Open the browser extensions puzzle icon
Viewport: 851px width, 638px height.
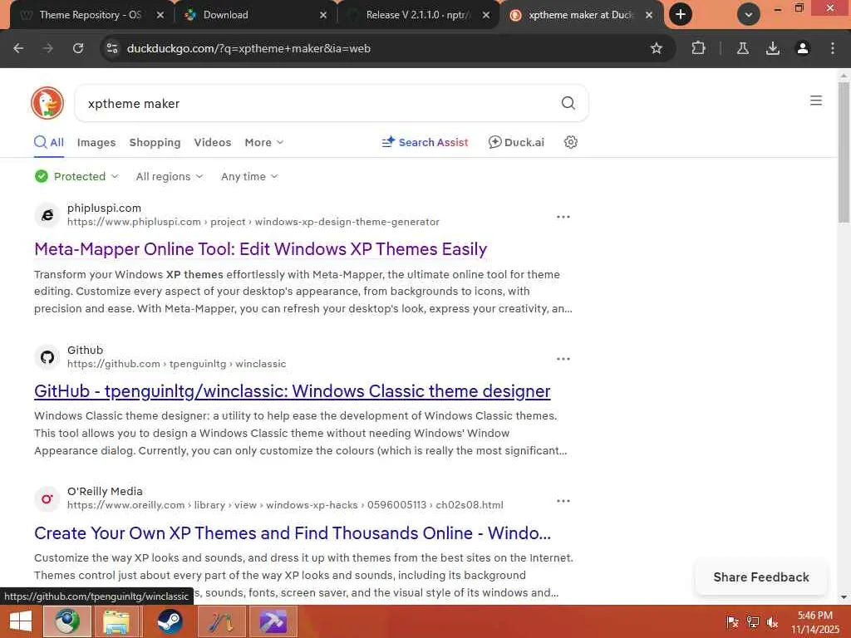click(x=698, y=48)
